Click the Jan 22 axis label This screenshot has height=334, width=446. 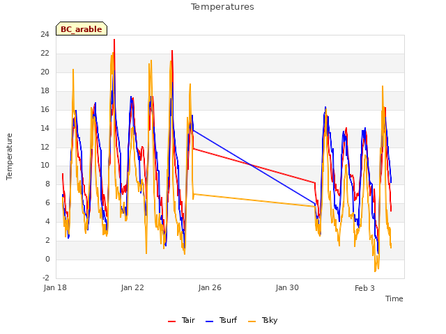132,287
